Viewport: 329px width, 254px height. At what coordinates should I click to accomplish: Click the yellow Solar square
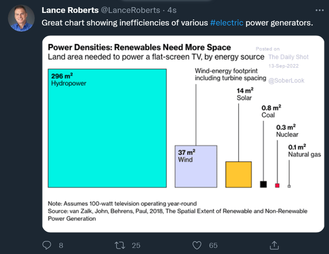point(238,174)
